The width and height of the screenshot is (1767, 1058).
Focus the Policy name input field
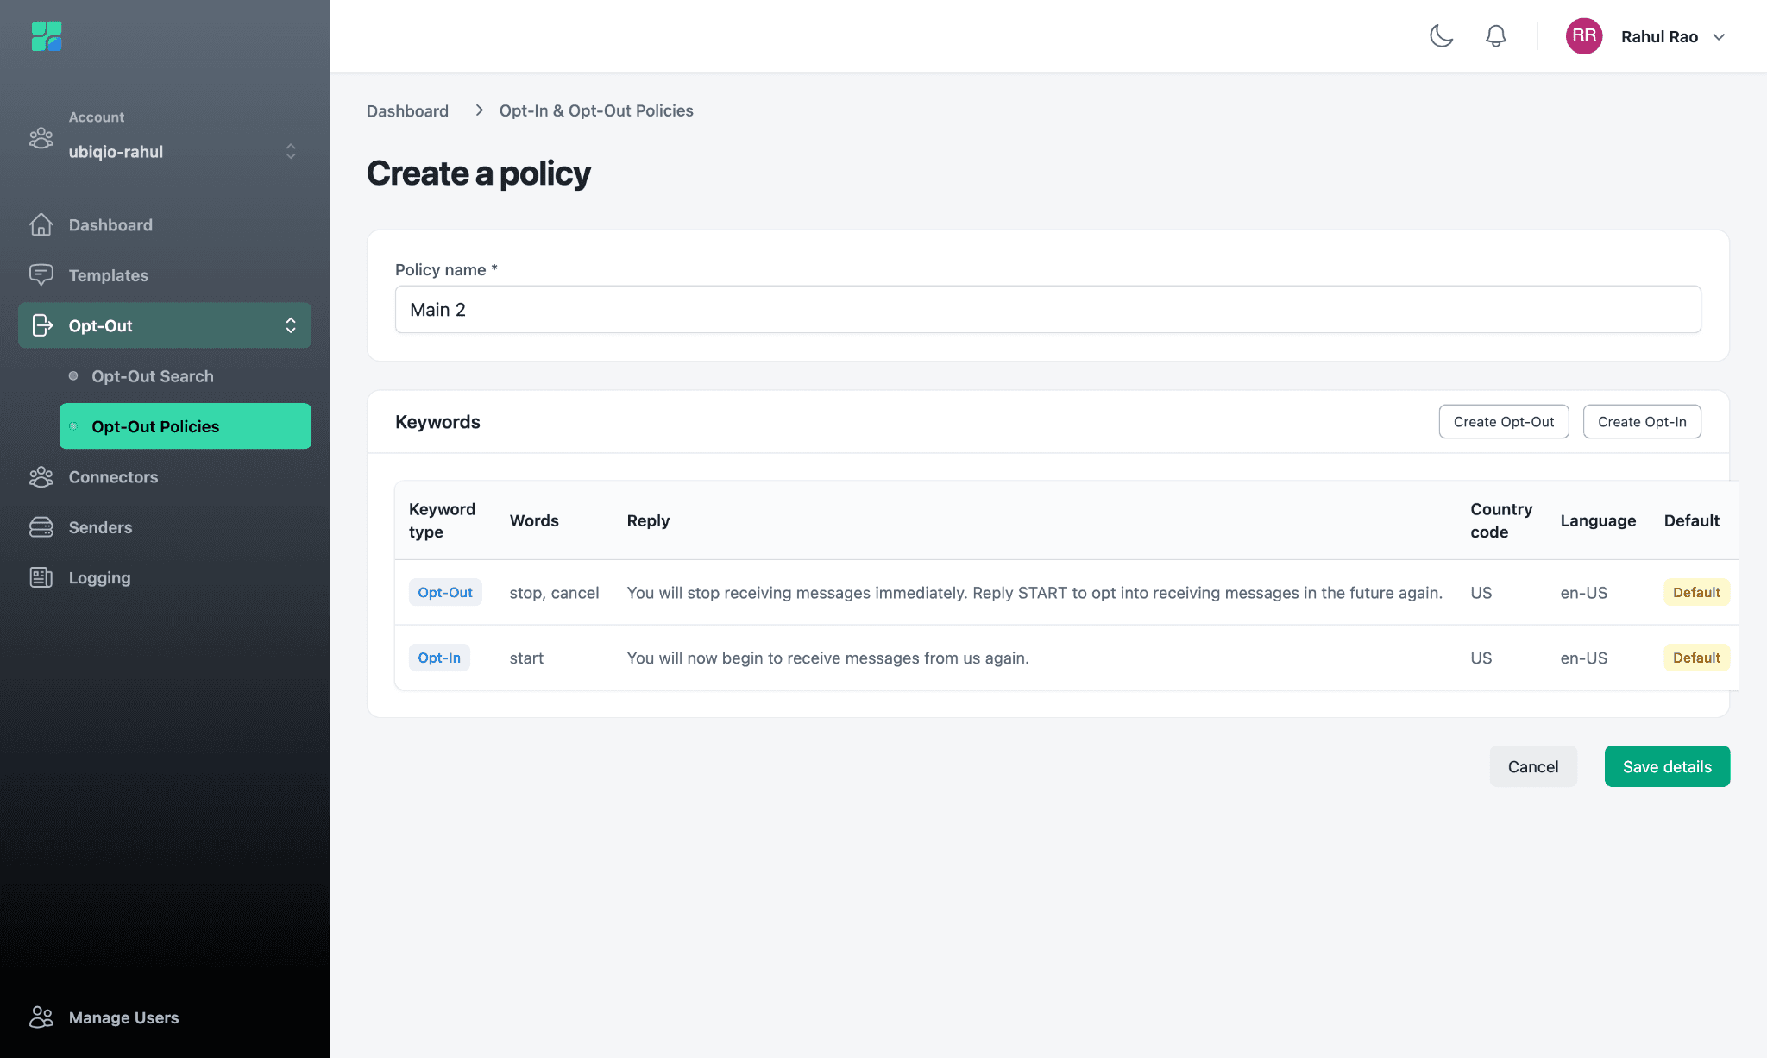pos(1047,310)
